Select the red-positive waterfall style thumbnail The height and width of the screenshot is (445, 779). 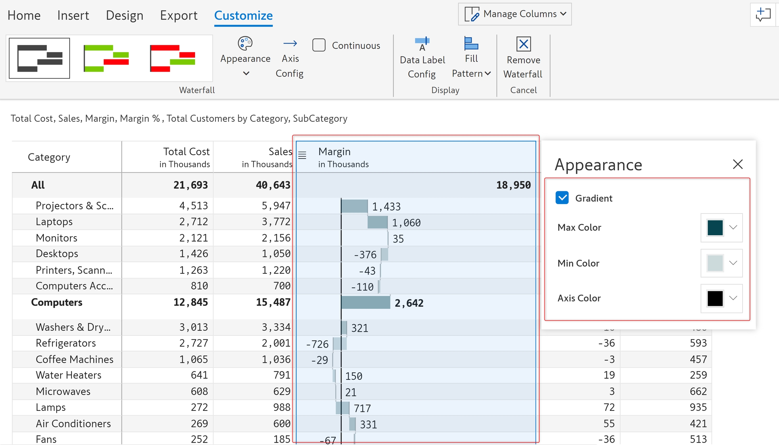[172, 58]
